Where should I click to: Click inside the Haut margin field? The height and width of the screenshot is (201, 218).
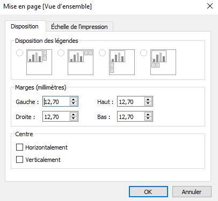coord(131,102)
